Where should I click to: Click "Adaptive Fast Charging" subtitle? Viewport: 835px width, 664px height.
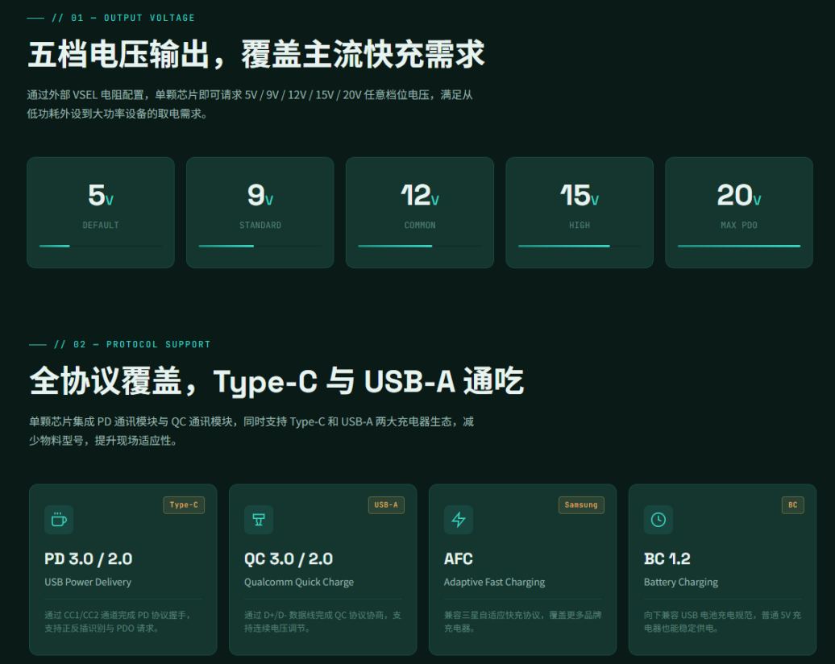tap(494, 582)
